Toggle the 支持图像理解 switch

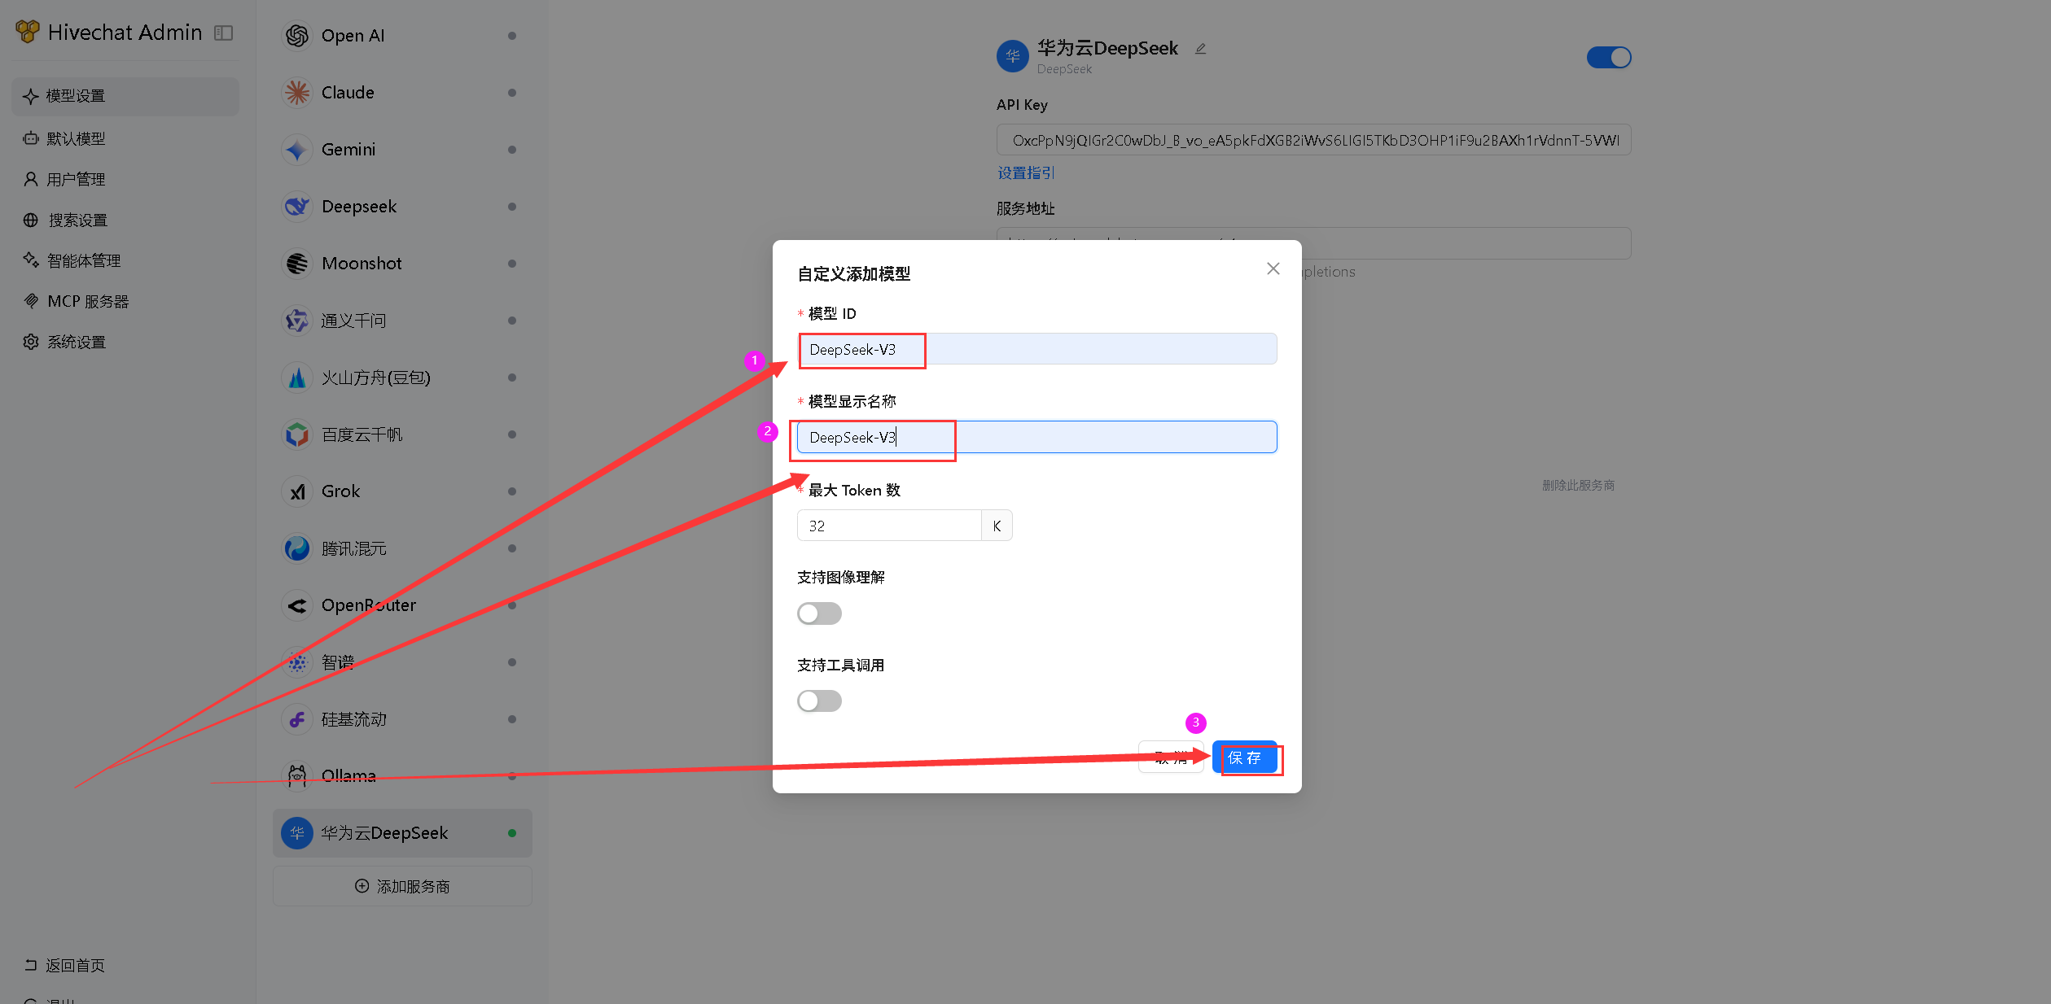point(819,613)
